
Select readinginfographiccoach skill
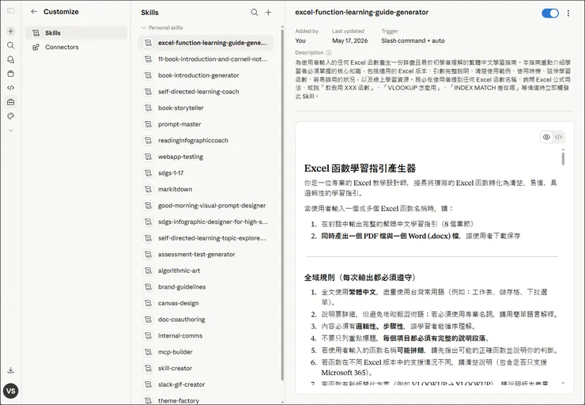tap(206, 140)
